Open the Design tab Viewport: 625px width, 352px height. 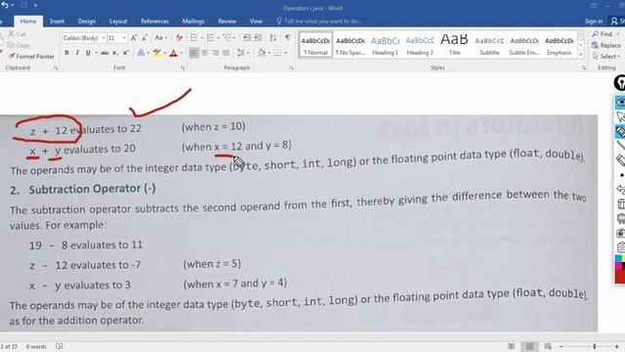[87, 22]
